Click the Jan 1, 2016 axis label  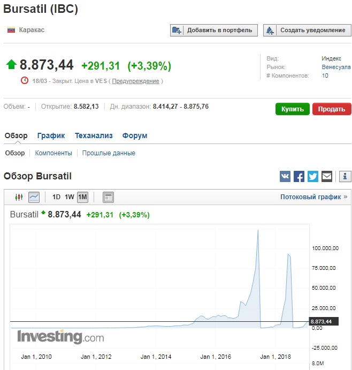pyautogui.click(x=216, y=357)
